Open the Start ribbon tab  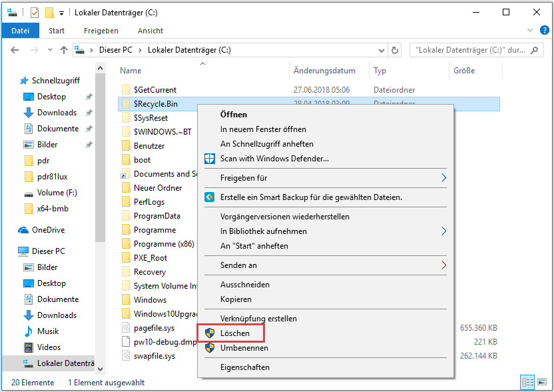(57, 31)
